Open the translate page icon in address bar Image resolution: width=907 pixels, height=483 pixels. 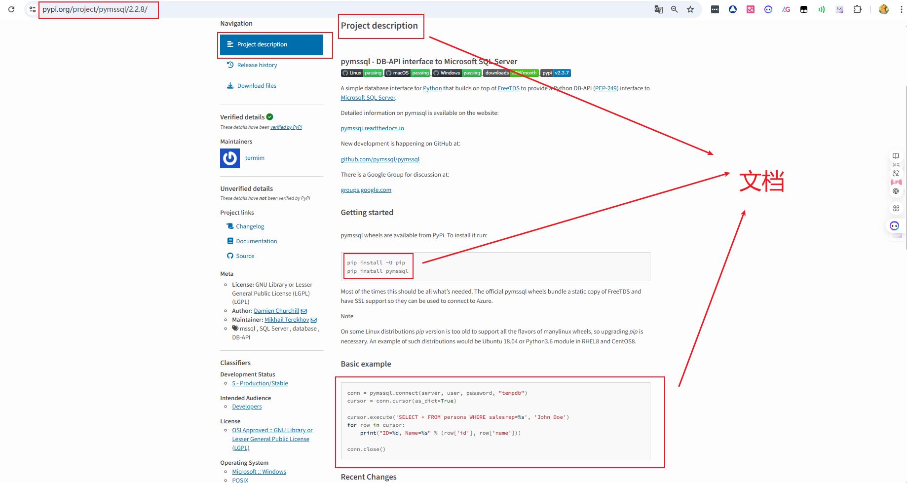[658, 9]
